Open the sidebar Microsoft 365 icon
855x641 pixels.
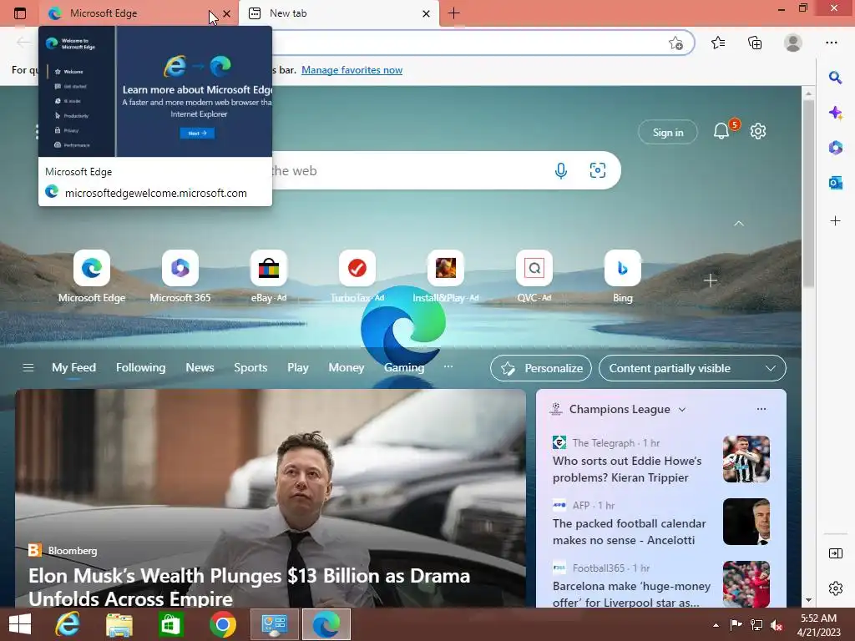(x=835, y=148)
